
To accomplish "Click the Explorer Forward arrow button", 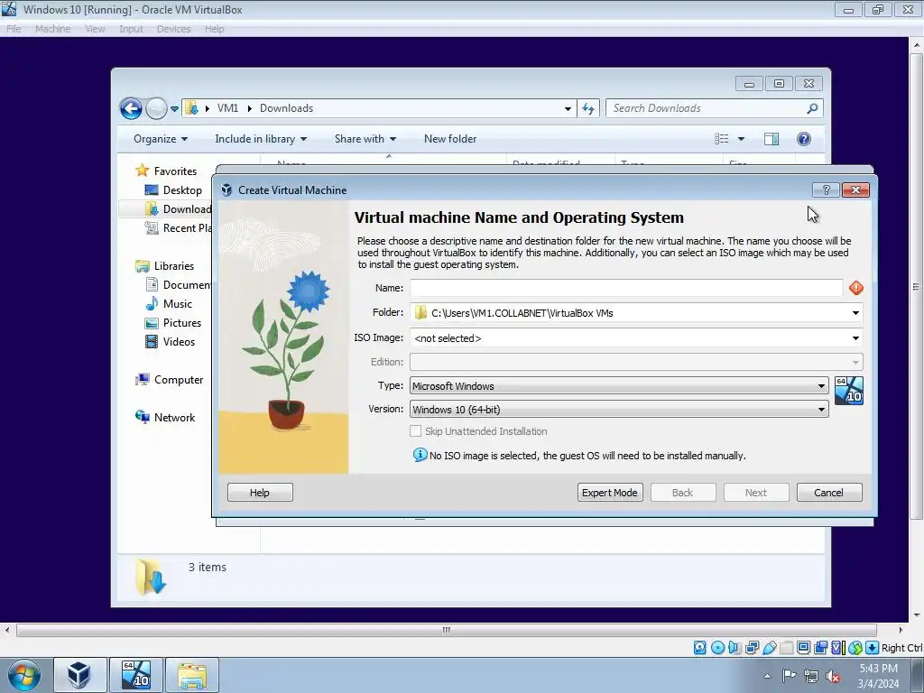I will pos(156,108).
